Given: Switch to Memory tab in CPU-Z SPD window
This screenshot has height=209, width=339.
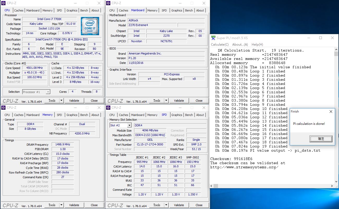Looking at the screenshot, I should [152, 115].
